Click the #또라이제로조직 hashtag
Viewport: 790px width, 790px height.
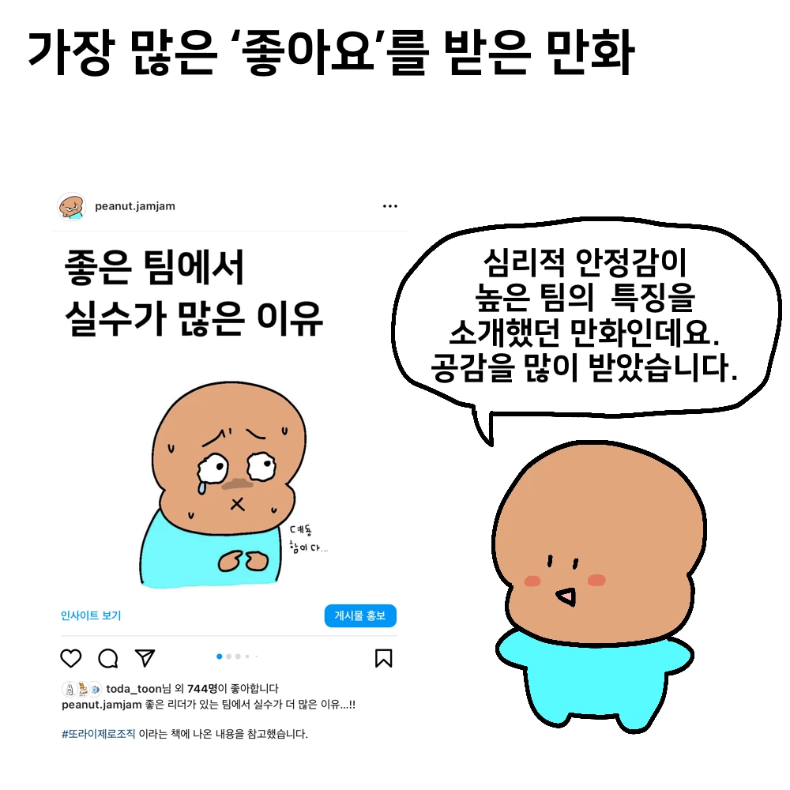(x=98, y=734)
